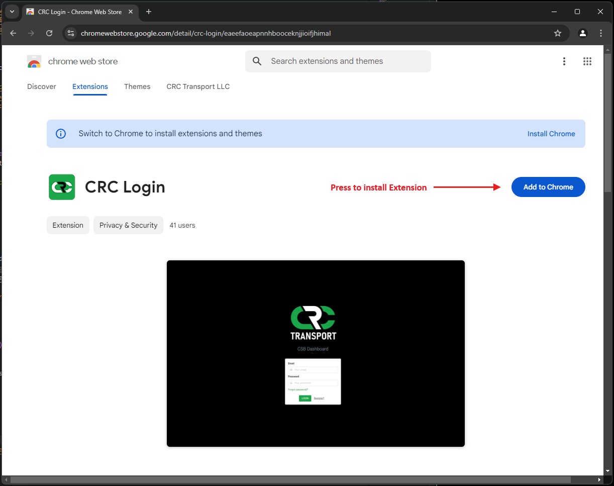The image size is (614, 486).
Task: Click the Privacy & Security category chip
Action: coord(128,225)
